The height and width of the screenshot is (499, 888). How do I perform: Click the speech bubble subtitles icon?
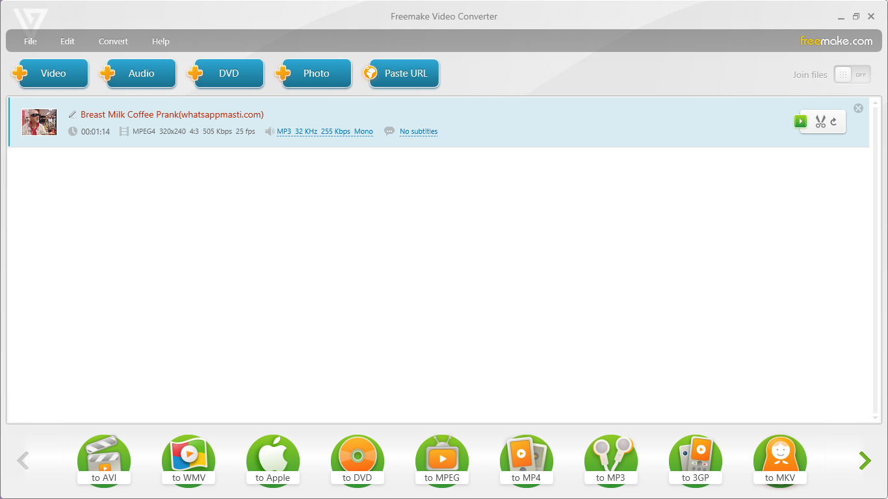389,131
